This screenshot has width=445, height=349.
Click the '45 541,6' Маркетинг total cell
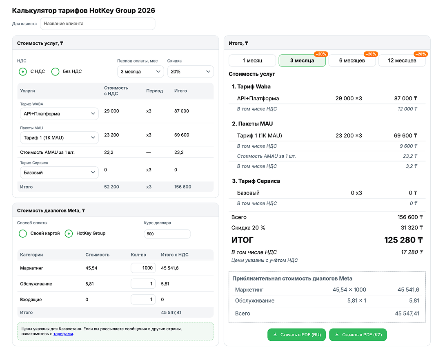[x=170, y=268]
